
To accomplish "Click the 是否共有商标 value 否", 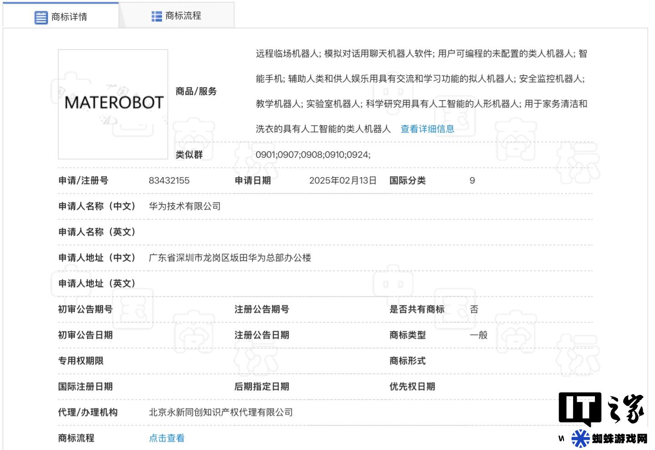I will pos(474,309).
